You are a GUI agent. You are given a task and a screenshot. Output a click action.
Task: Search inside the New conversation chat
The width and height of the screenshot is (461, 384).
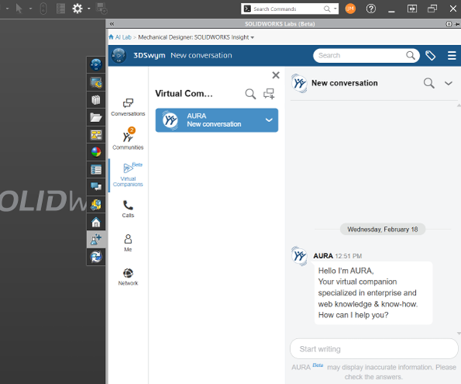click(x=429, y=83)
